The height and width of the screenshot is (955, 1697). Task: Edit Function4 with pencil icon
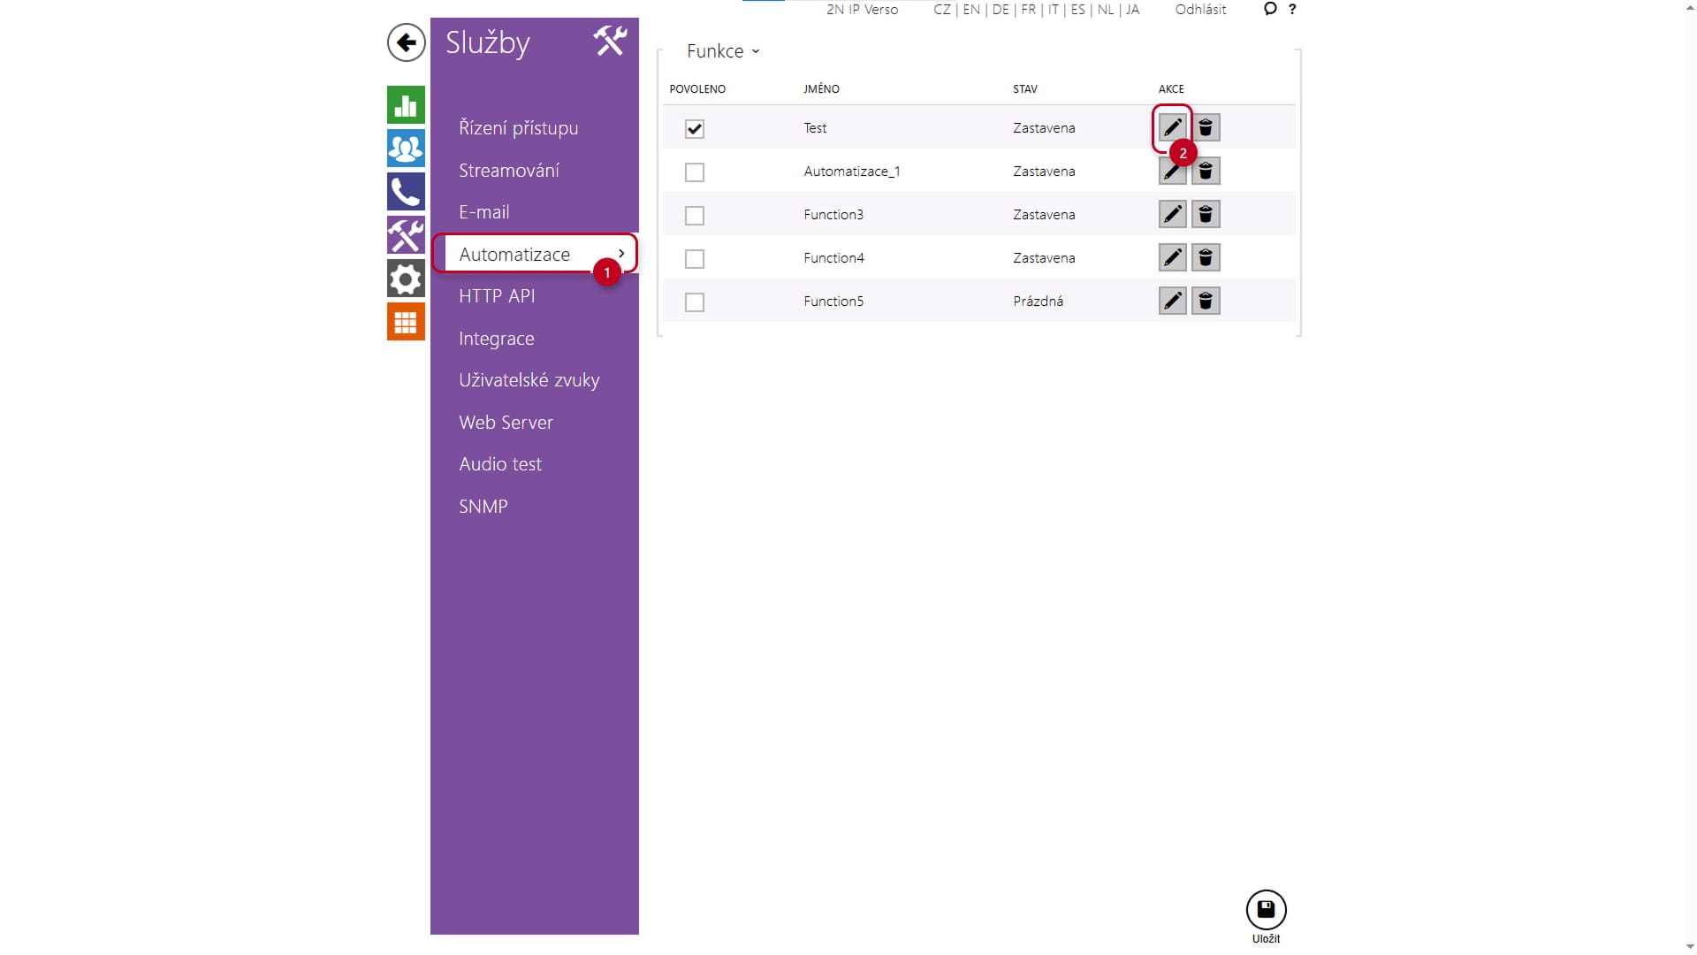[x=1172, y=258]
